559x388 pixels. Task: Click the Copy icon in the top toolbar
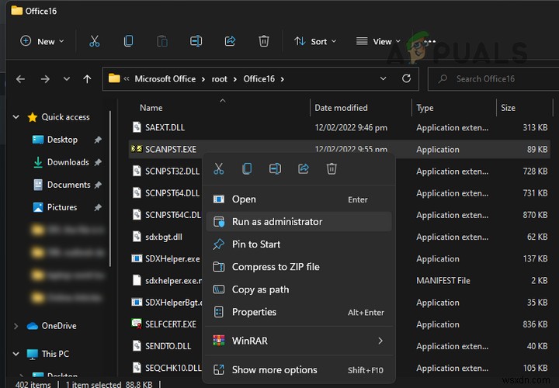128,41
